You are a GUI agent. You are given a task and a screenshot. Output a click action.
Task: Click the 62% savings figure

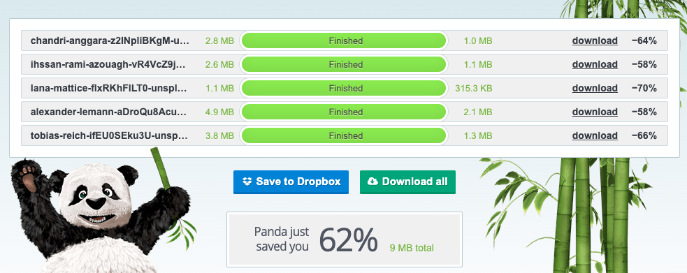pos(348,239)
